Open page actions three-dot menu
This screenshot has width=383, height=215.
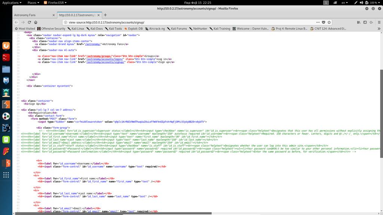point(318,22)
